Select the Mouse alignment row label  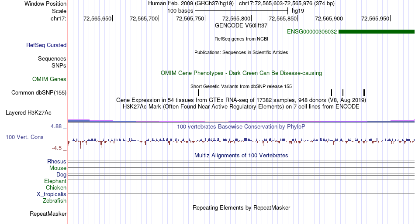[x=58, y=168]
